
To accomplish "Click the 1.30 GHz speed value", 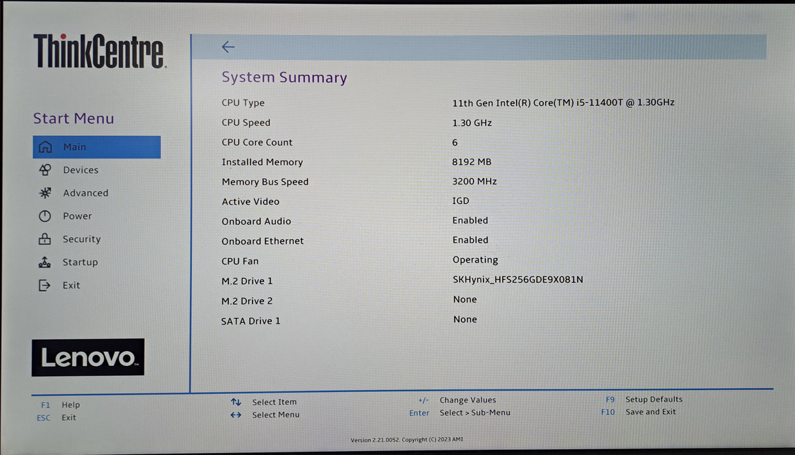I will click(472, 123).
